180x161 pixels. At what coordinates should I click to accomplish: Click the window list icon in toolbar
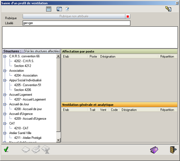59,9
